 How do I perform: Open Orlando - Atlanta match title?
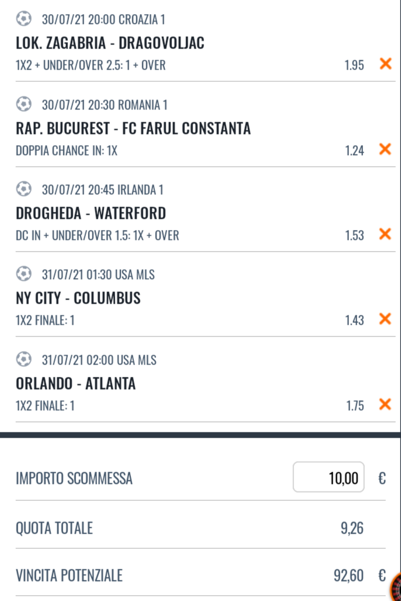(76, 383)
